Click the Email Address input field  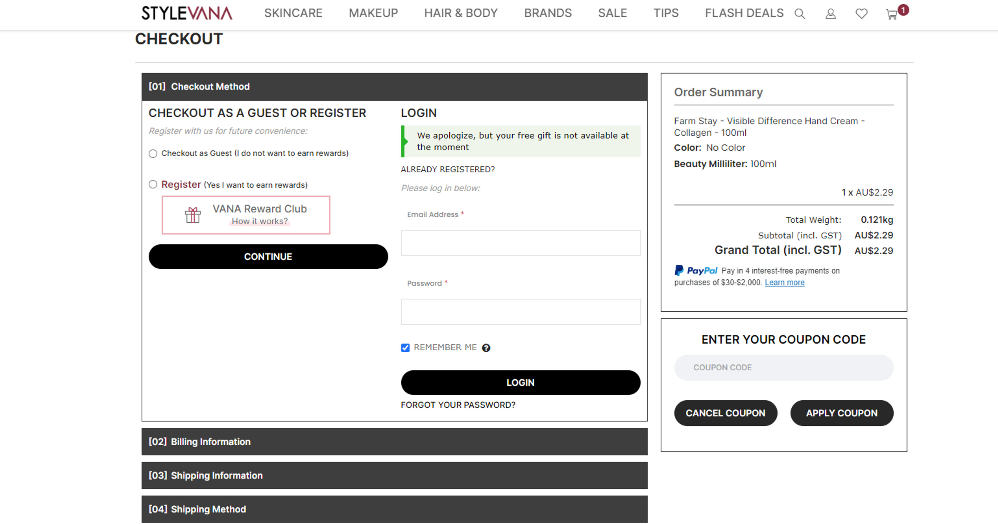pyautogui.click(x=520, y=243)
